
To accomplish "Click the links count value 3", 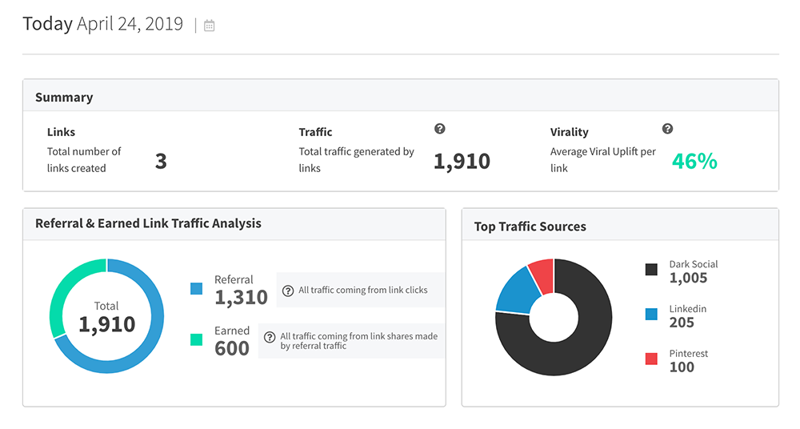I will 162,162.
